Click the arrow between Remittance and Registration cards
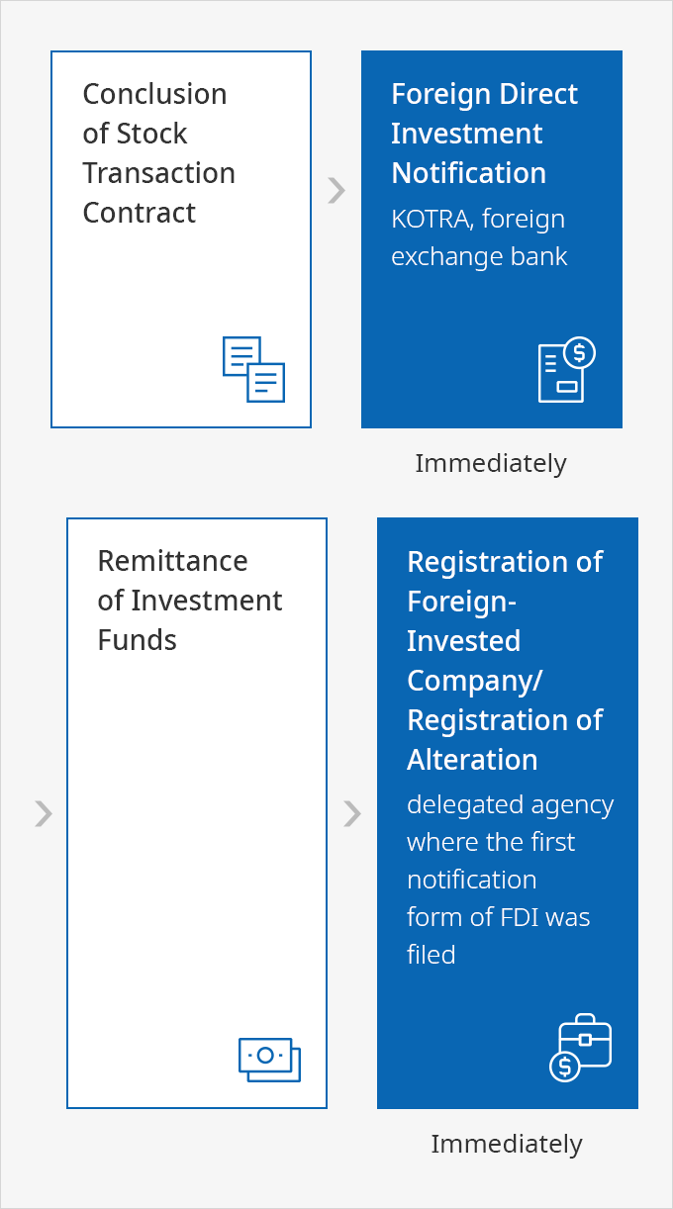This screenshot has width=673, height=1209. (x=352, y=813)
